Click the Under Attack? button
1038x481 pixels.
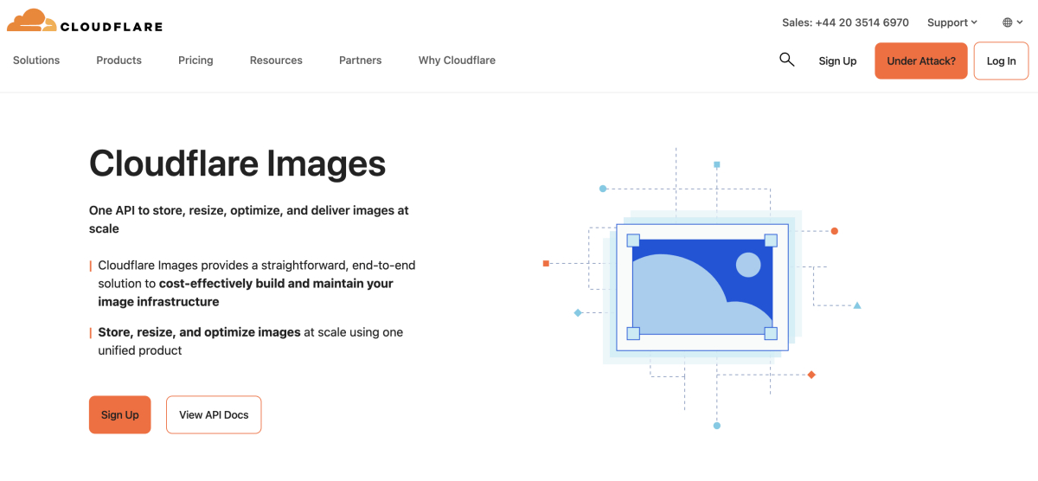921,61
